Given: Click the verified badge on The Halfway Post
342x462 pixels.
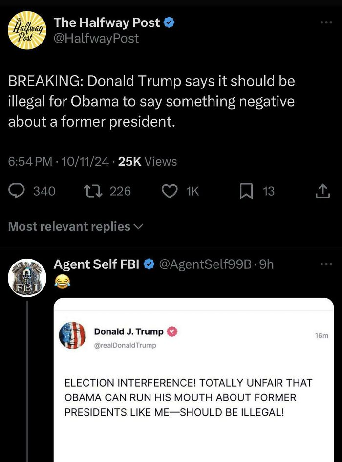Looking at the screenshot, I should (x=169, y=22).
